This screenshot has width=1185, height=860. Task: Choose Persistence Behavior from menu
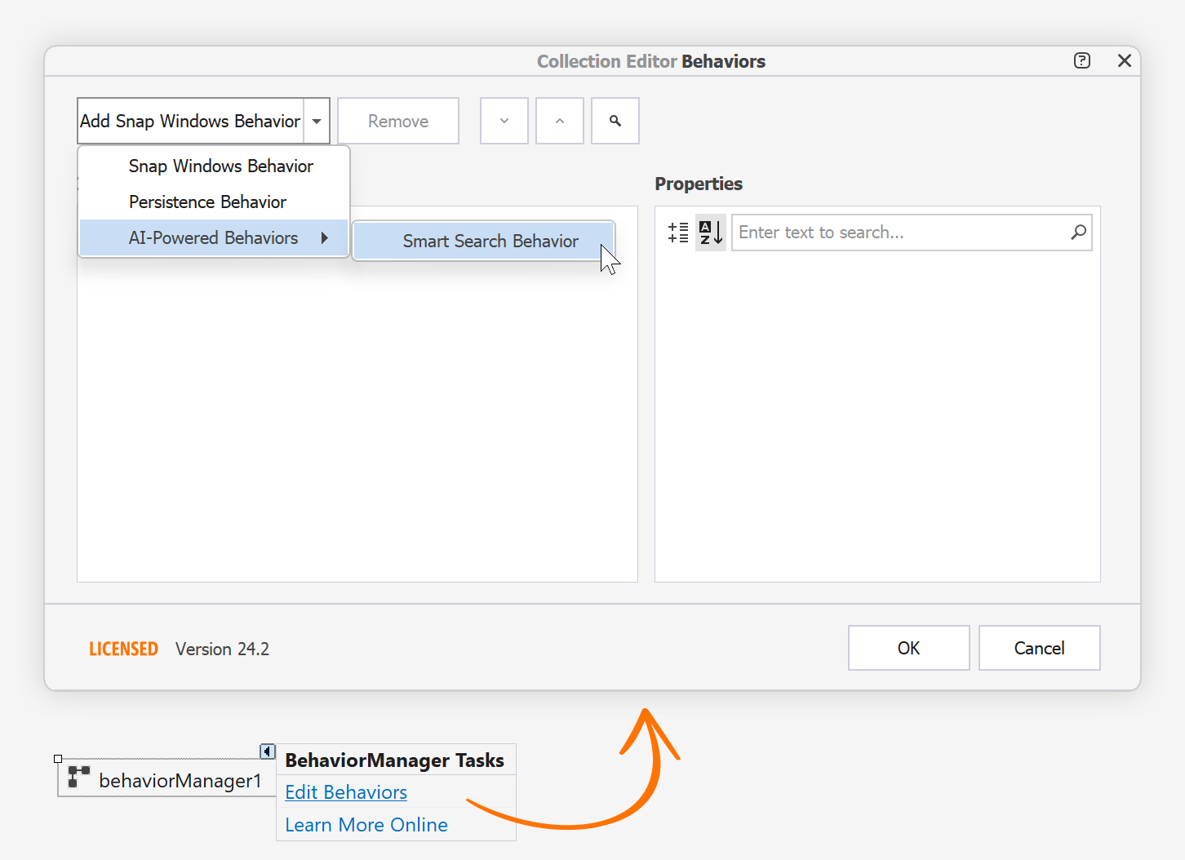pos(207,202)
